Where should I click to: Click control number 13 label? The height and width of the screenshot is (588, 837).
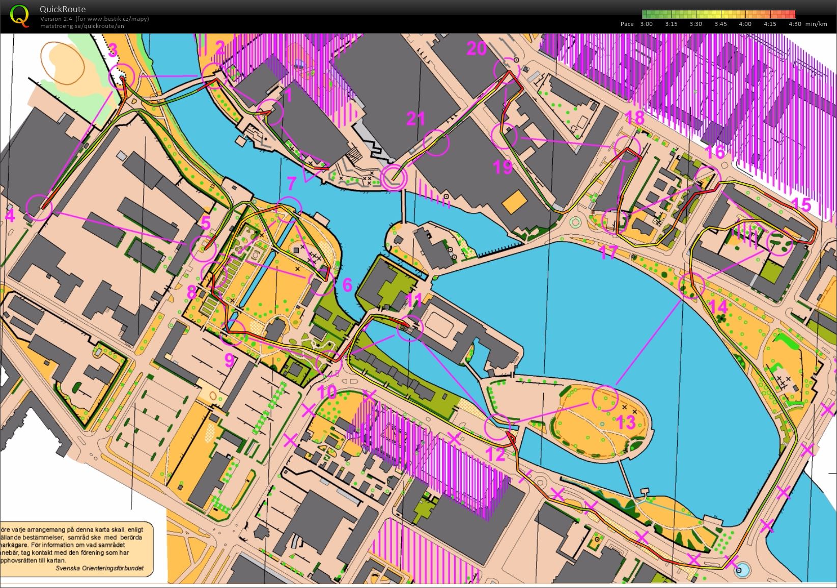pos(626,422)
